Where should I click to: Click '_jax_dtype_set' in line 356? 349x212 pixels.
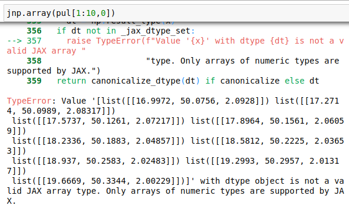pos(155,31)
